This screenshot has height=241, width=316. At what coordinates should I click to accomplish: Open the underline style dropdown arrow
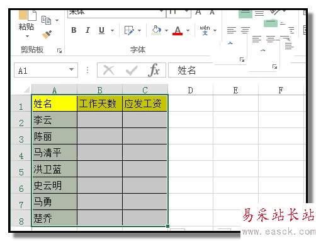(112, 31)
